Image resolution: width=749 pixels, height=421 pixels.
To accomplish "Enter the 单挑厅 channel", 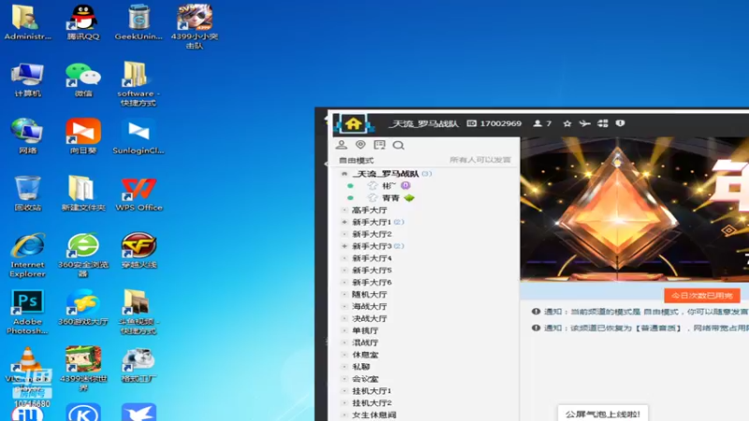I will click(x=365, y=330).
